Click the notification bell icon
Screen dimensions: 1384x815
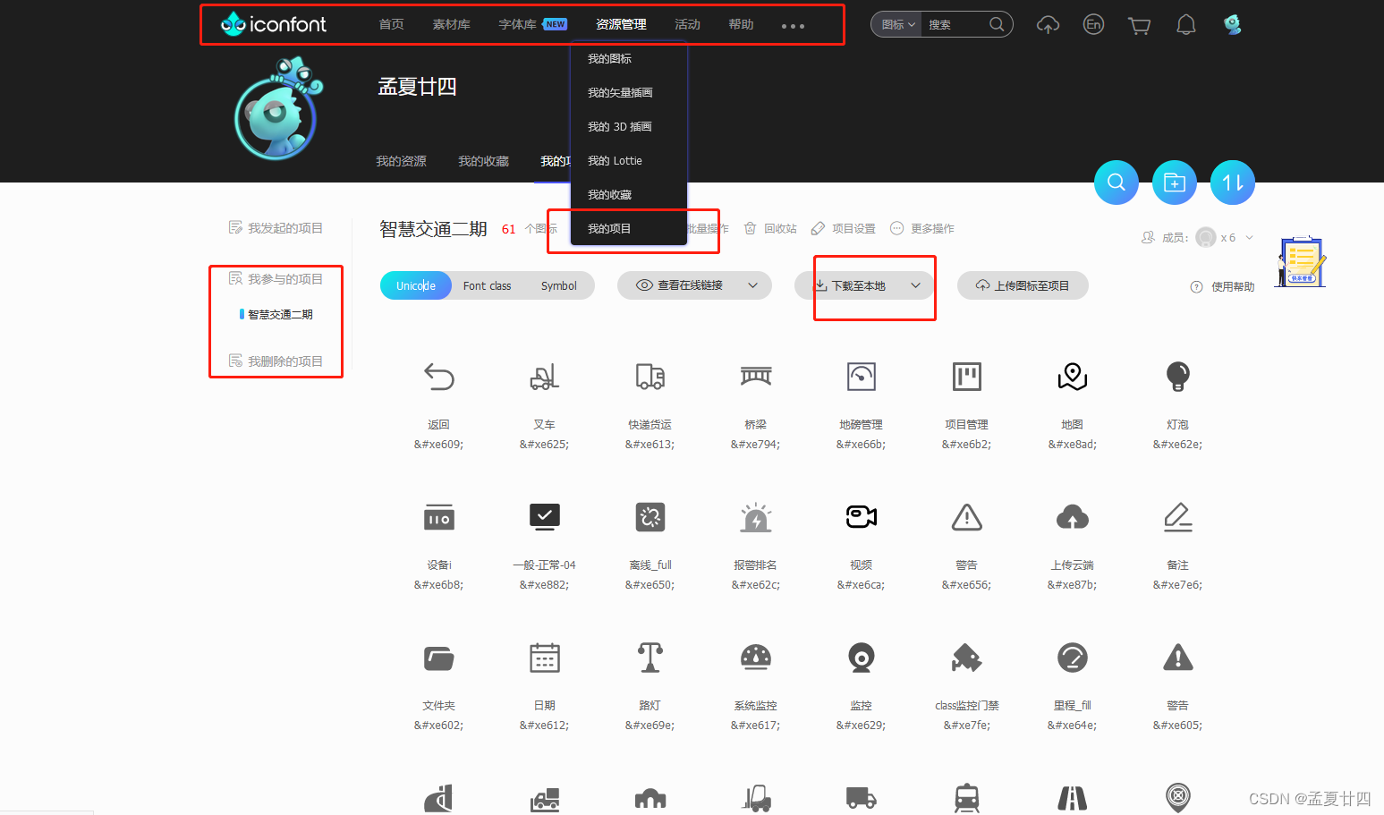pos(1185,24)
